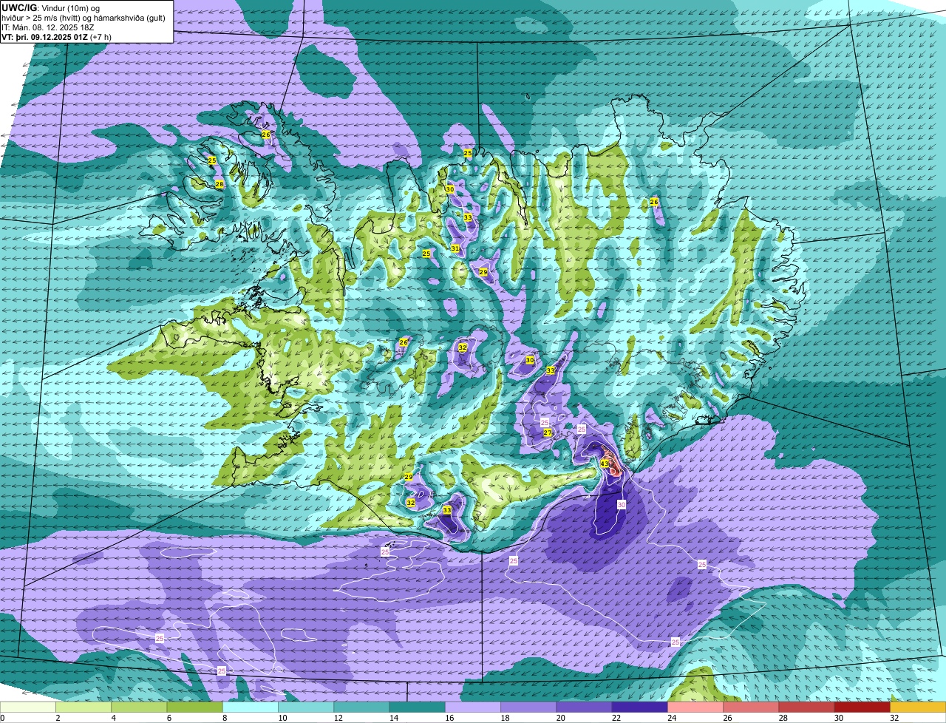Image resolution: width=946 pixels, height=723 pixels.
Task: Click the white contour label 30 offshore
Action: pyautogui.click(x=622, y=504)
